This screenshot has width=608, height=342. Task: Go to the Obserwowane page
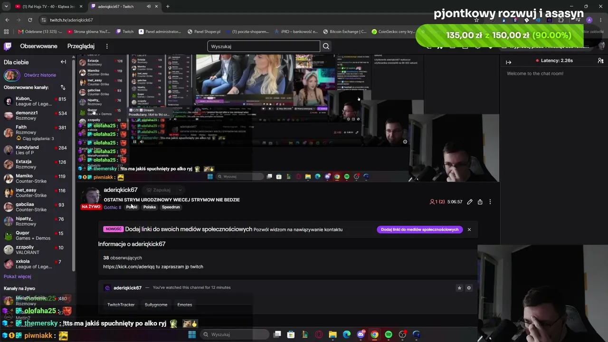tap(38, 46)
